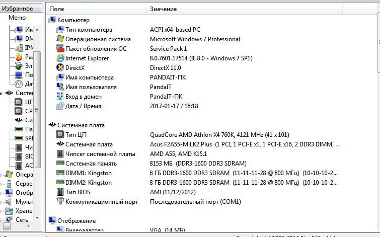Click the DirectX 11.0 value
Viewport: 380px width, 237px height.
[x=165, y=68]
